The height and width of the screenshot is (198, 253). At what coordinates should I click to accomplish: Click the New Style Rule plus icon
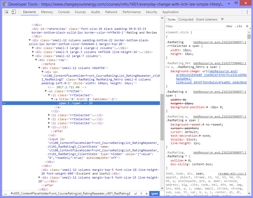point(247,26)
